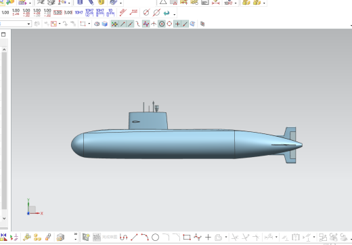This screenshot has width=352, height=245.
Task: Select the Quick Trim tool
Action: (x=235, y=238)
